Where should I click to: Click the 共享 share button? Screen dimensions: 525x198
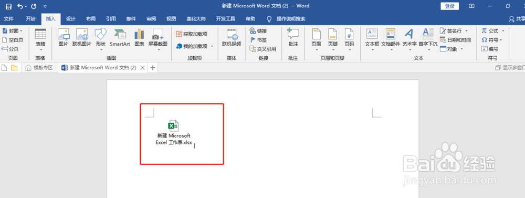tap(517, 19)
